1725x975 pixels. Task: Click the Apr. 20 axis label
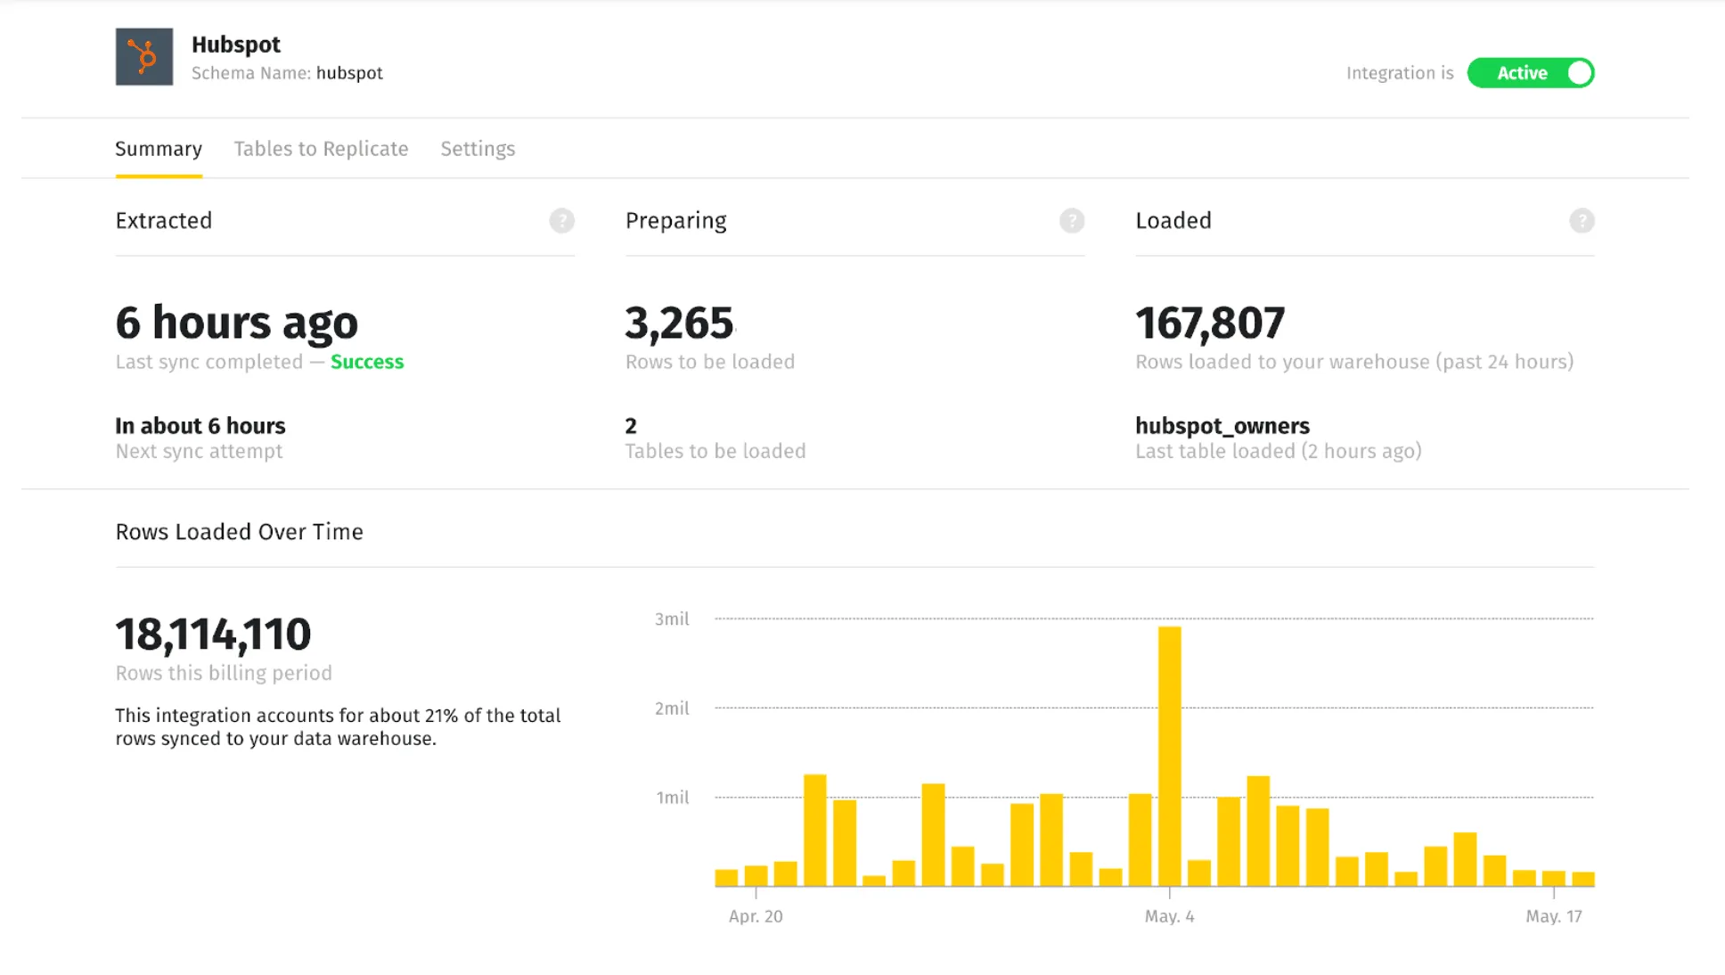[755, 916]
